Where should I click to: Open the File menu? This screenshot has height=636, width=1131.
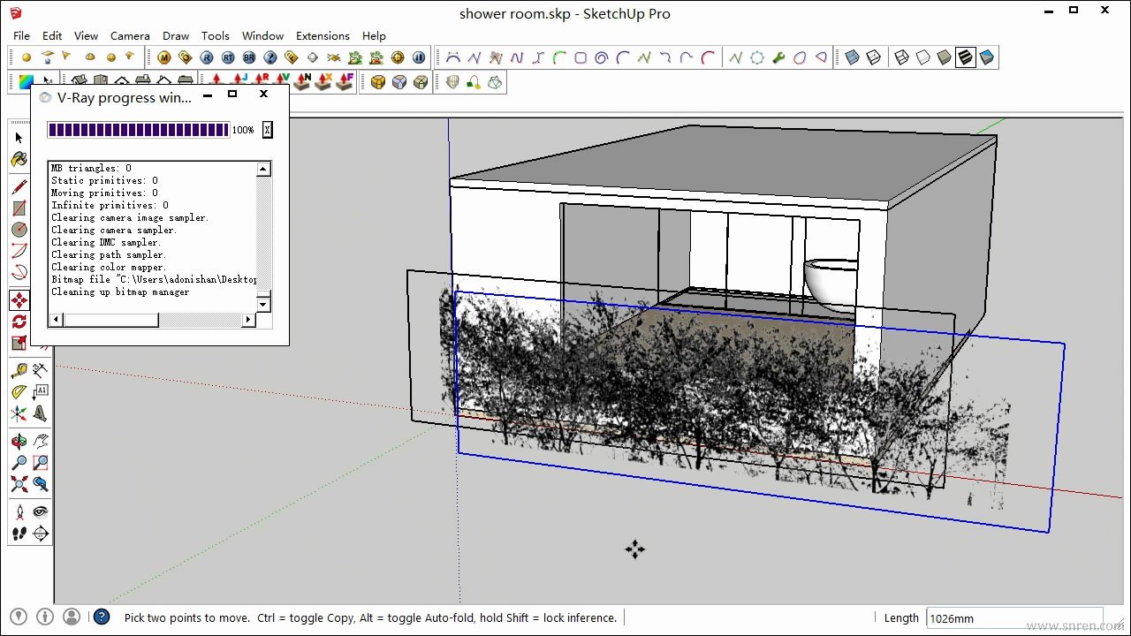21,35
